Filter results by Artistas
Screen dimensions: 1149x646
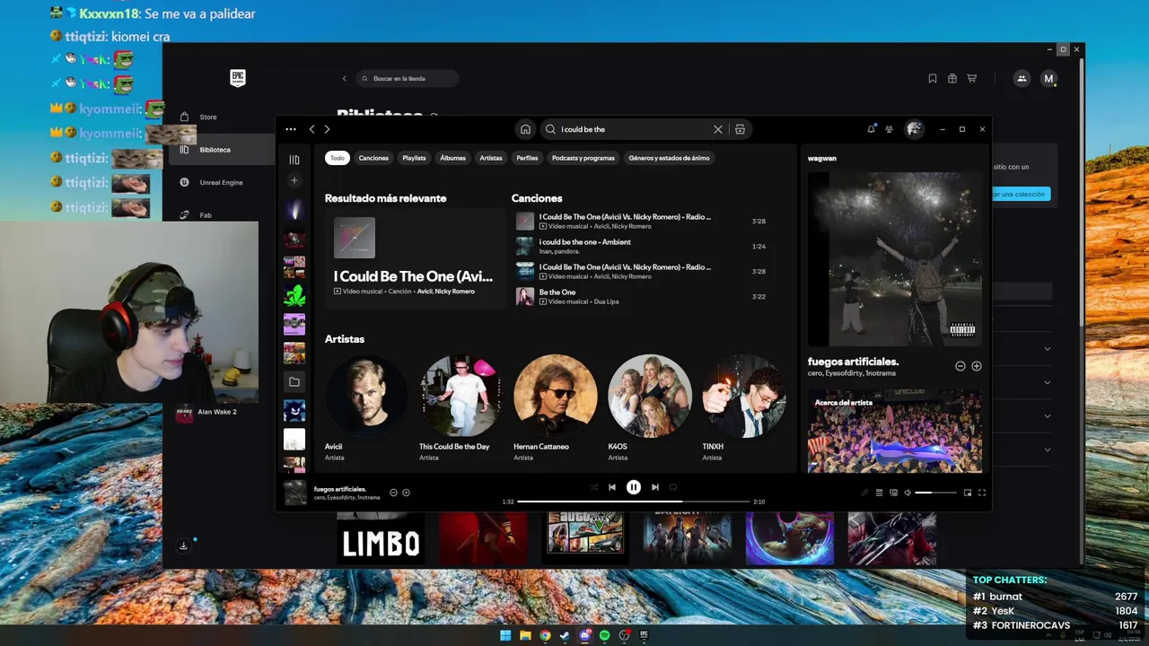[x=491, y=158]
